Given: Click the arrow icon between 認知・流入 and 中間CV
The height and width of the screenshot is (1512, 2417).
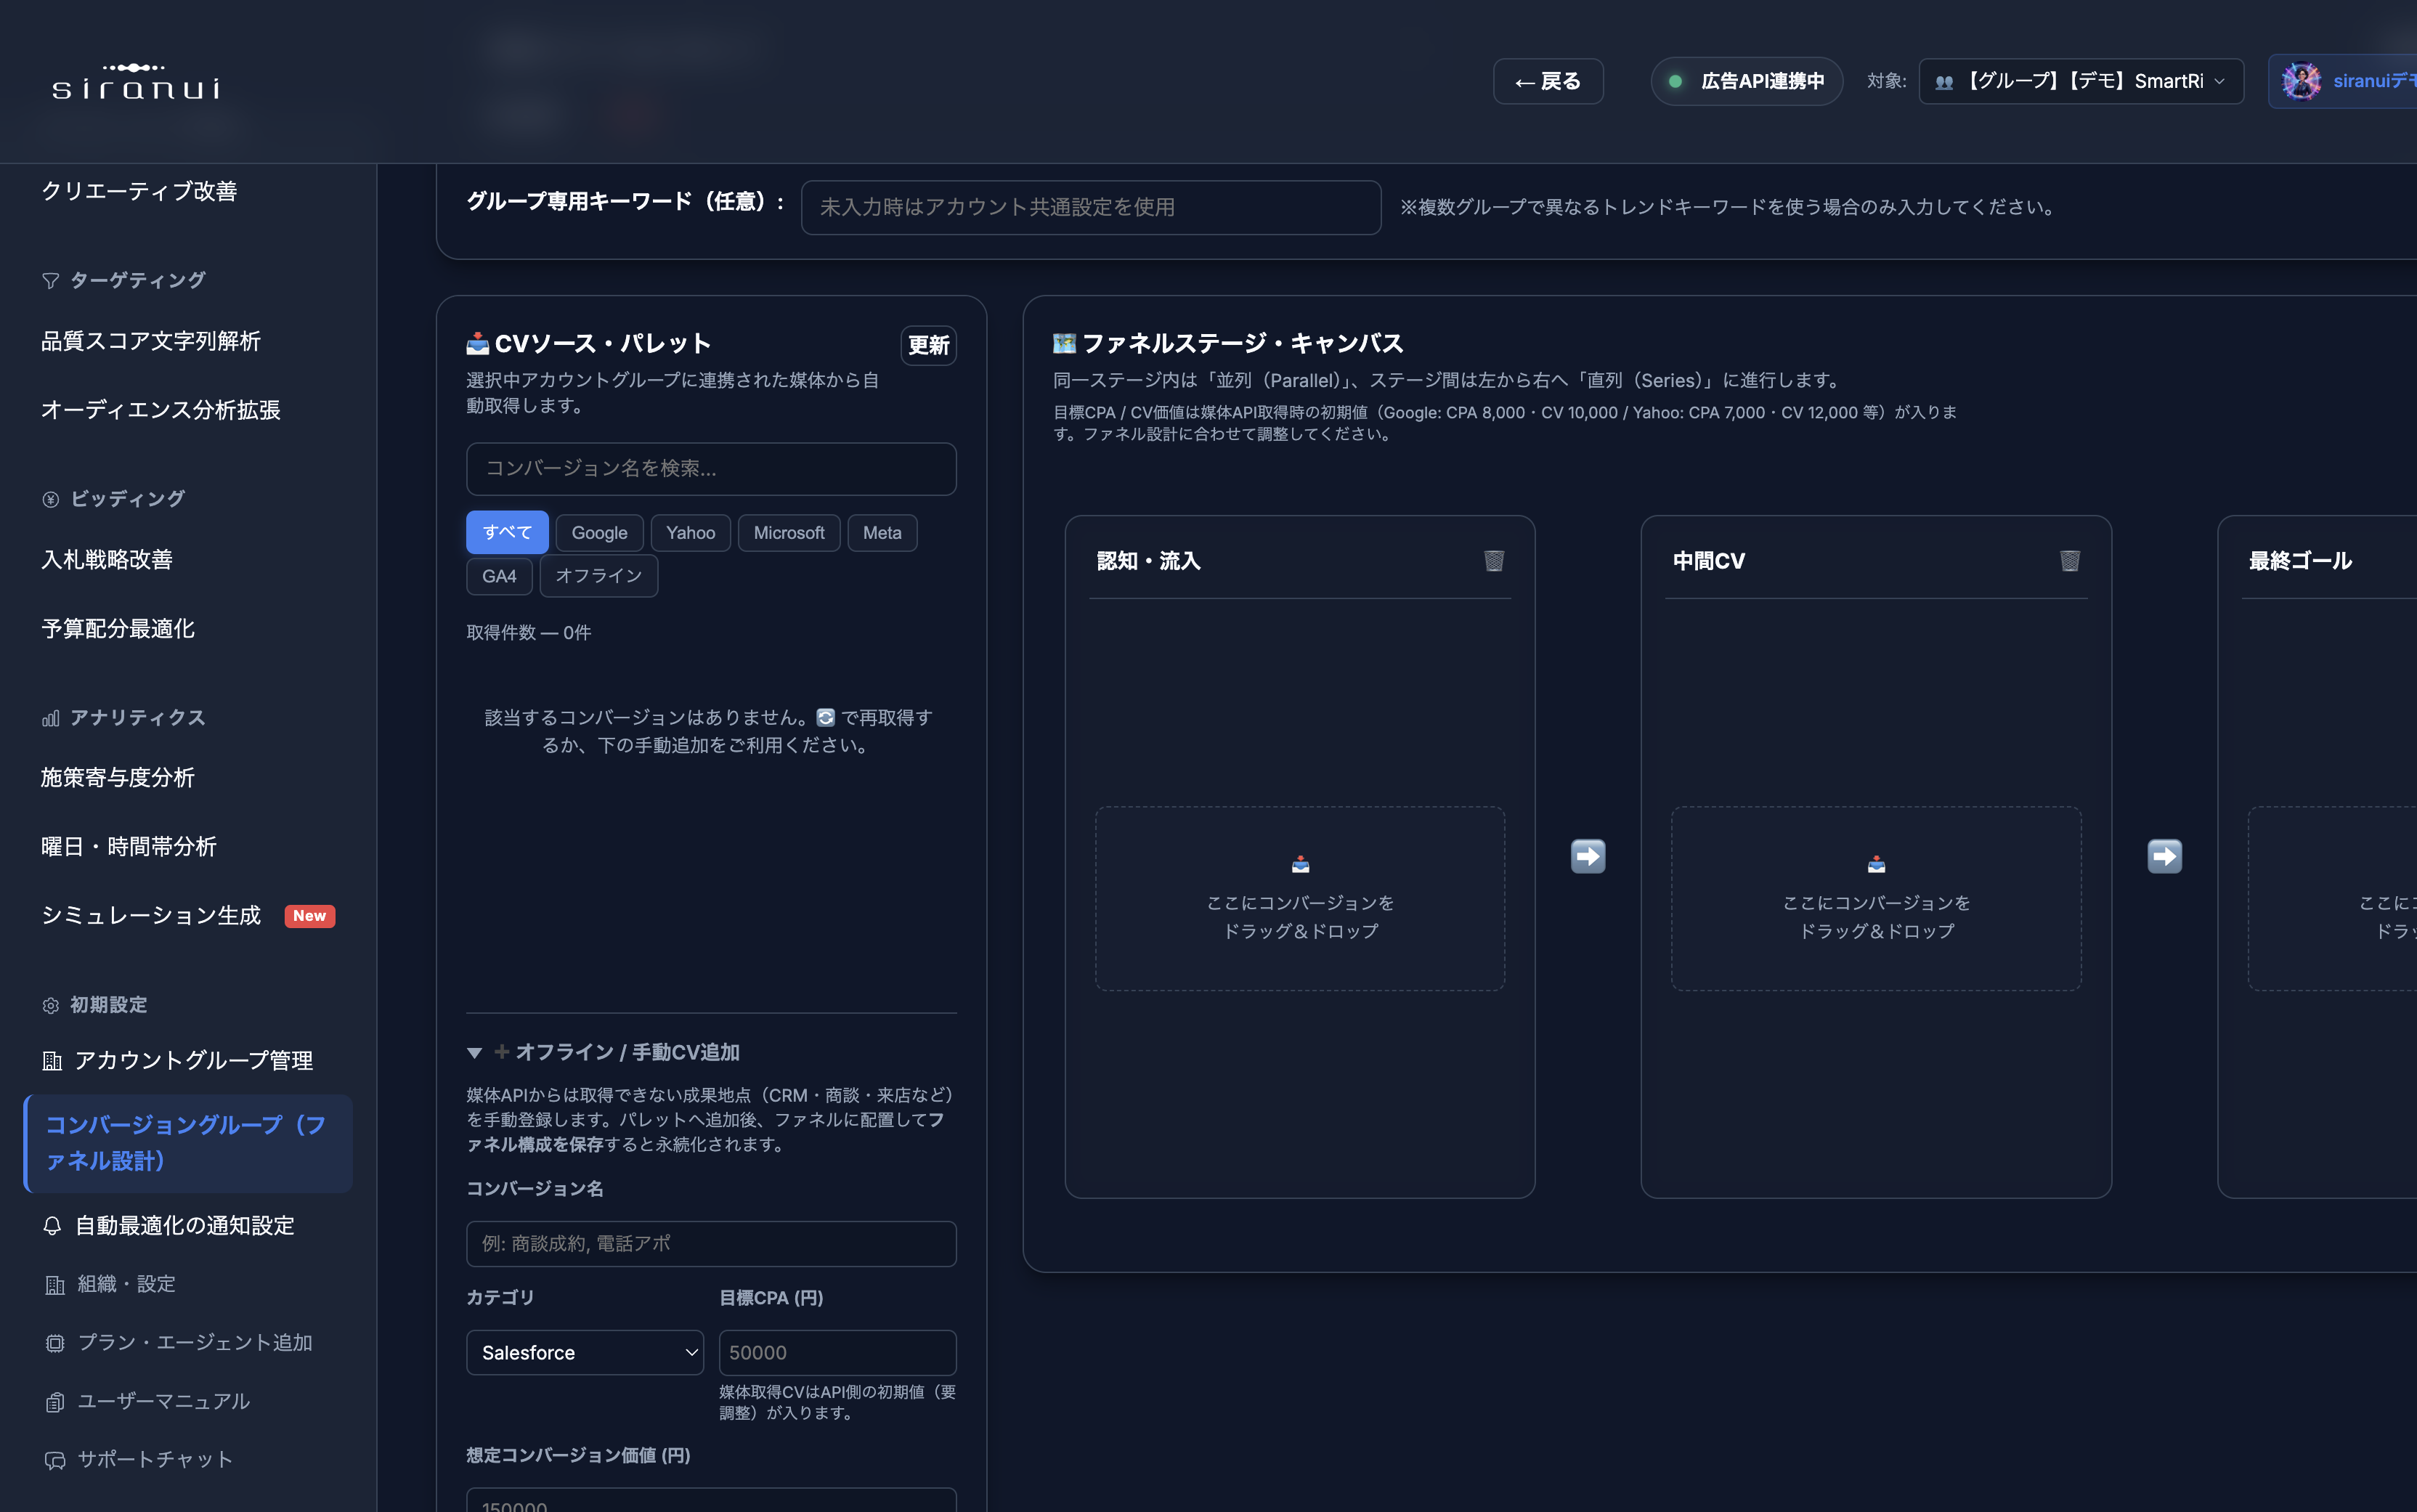Looking at the screenshot, I should coord(1588,856).
